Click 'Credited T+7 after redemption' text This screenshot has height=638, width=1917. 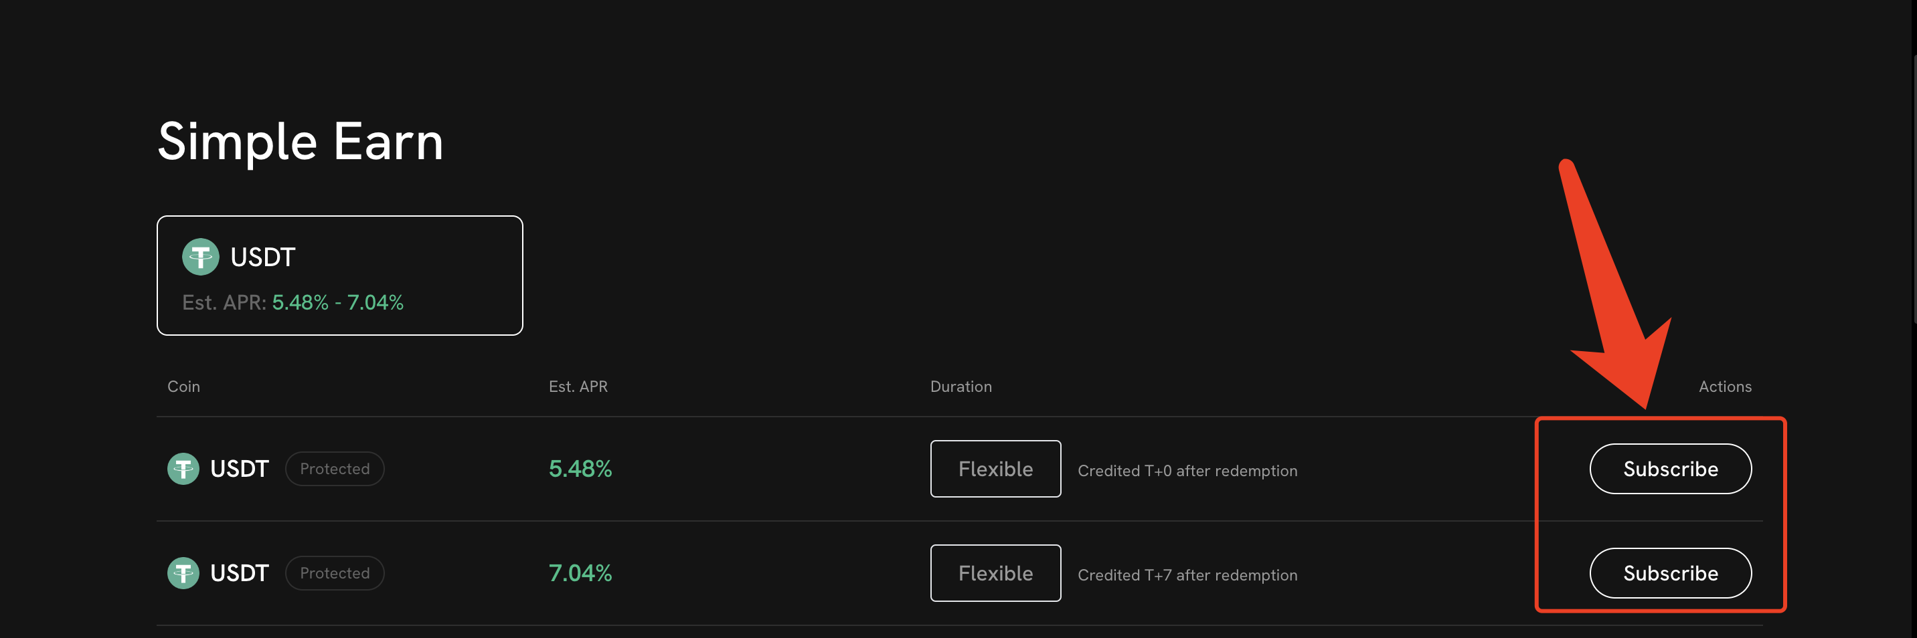[x=1187, y=574]
